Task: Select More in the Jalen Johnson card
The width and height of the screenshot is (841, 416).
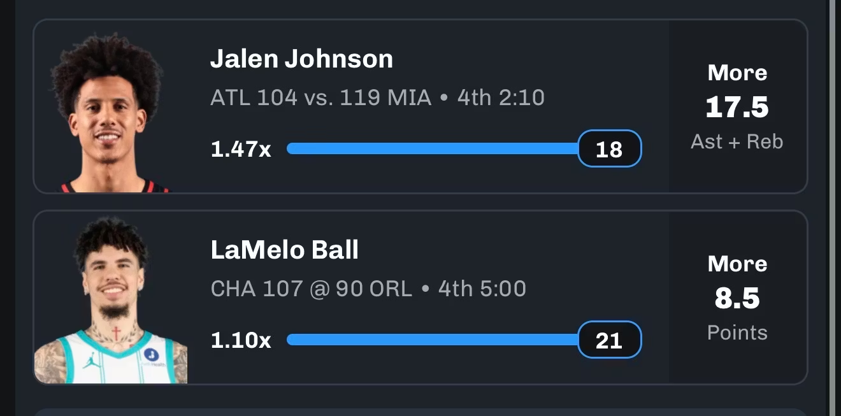Action: pyautogui.click(x=737, y=73)
